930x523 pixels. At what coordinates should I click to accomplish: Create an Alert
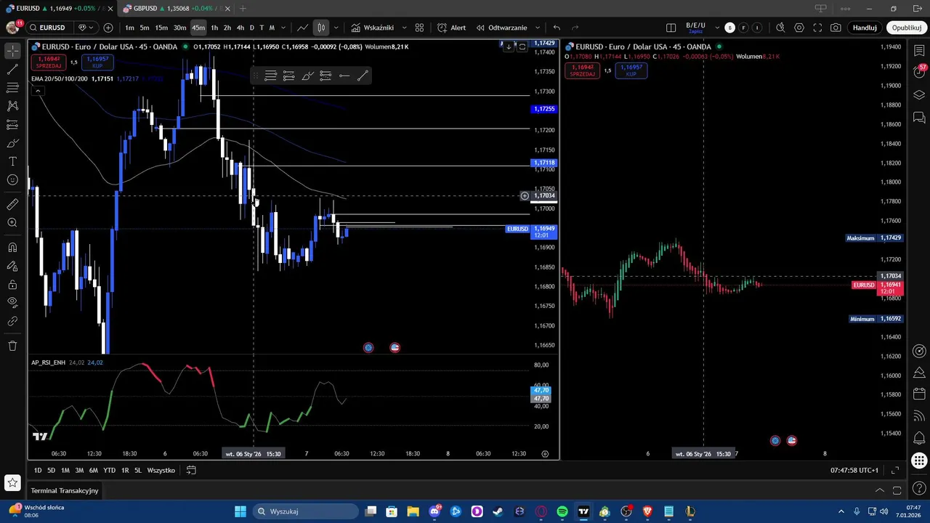[x=451, y=28]
